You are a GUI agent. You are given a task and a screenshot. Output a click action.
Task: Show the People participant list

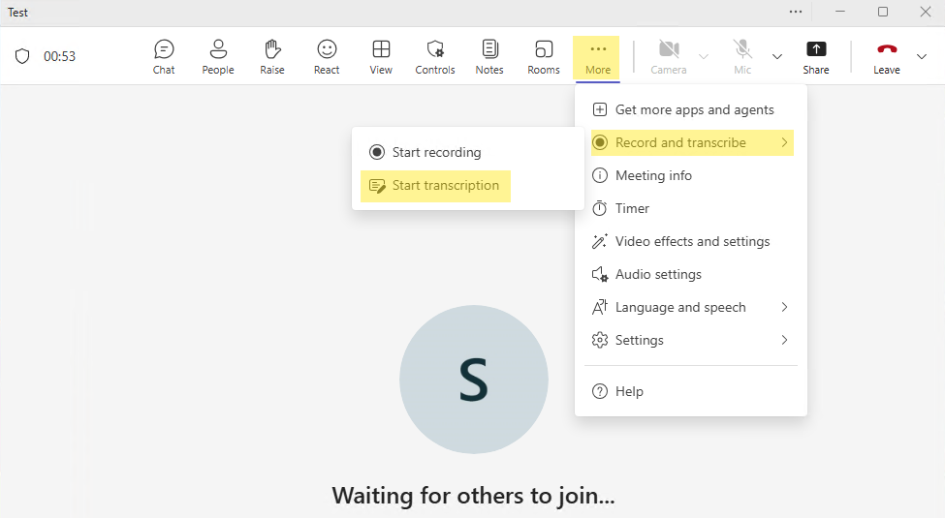pyautogui.click(x=218, y=56)
